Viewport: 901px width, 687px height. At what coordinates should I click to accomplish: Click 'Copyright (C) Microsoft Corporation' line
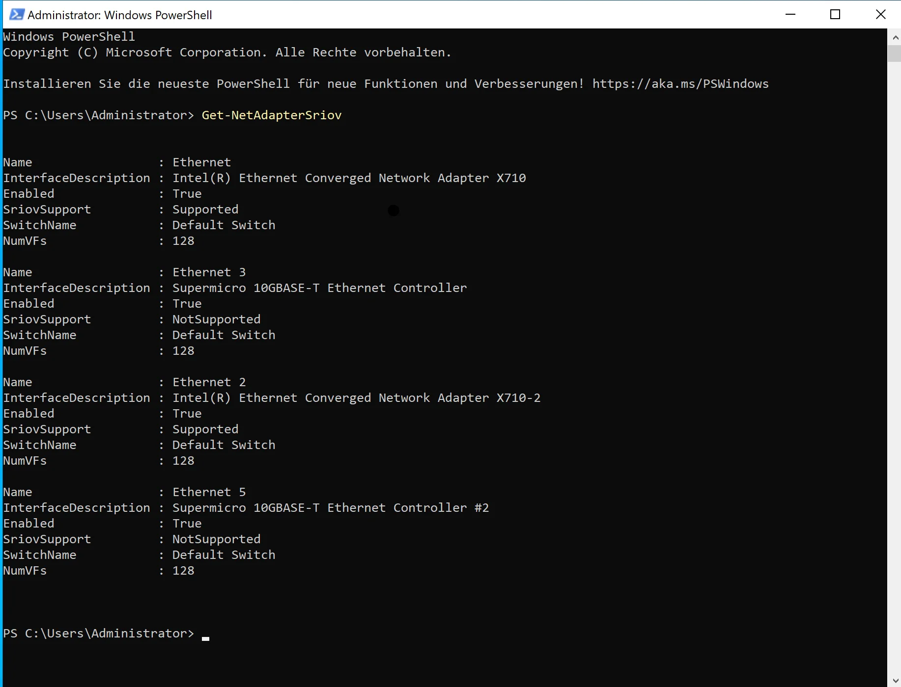point(227,53)
